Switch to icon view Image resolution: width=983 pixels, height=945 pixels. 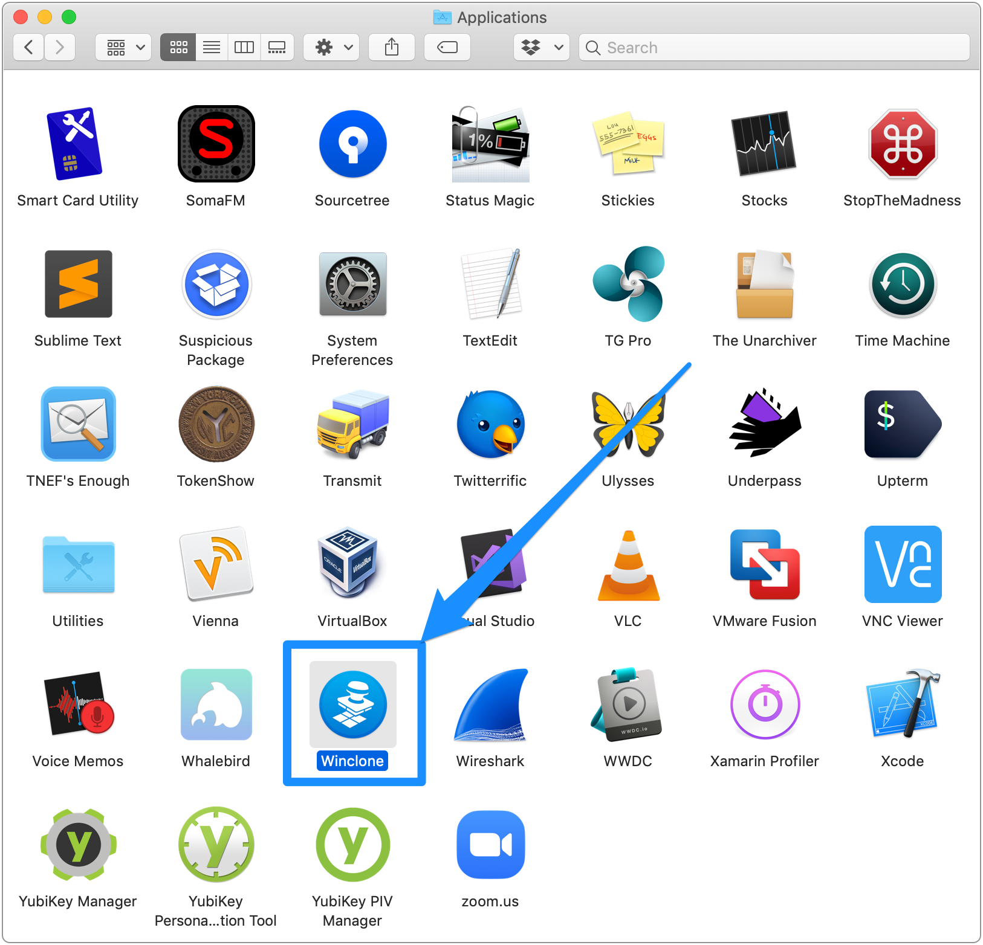[x=178, y=47]
